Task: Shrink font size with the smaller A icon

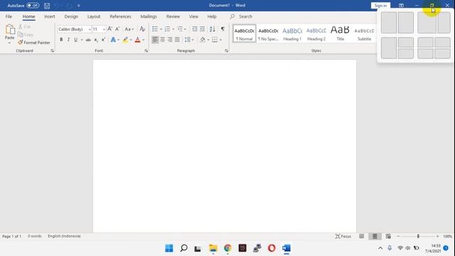Action: [117, 29]
